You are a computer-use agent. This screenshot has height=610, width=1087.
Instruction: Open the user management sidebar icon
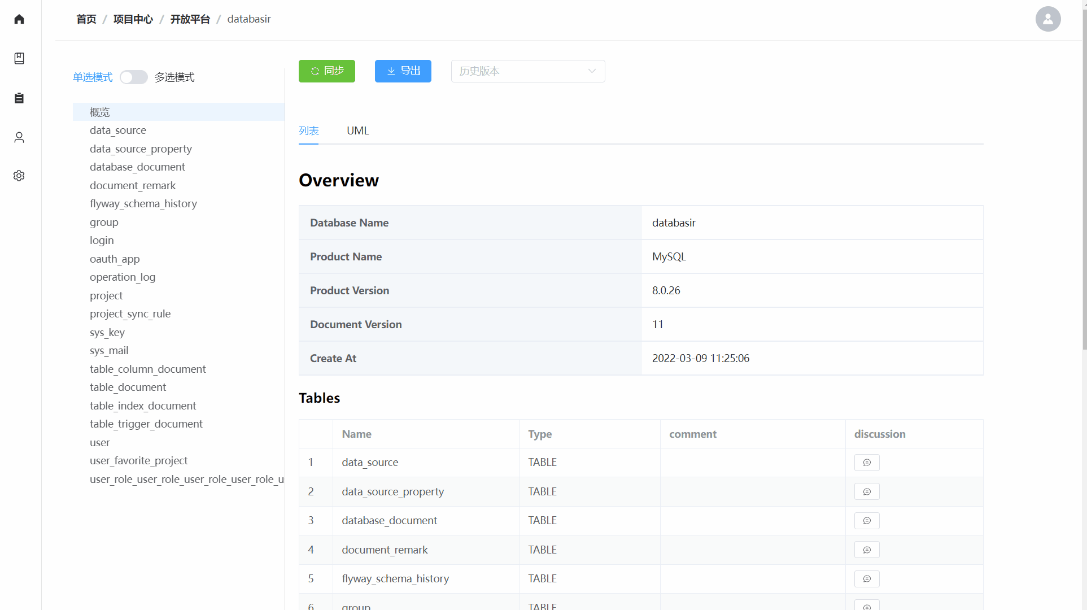pyautogui.click(x=19, y=137)
